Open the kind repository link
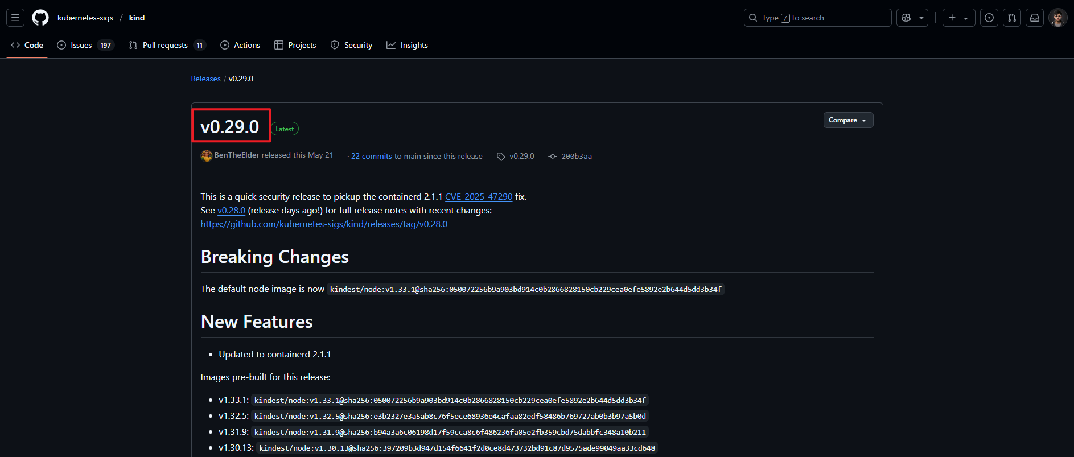The height and width of the screenshot is (457, 1074). point(137,18)
